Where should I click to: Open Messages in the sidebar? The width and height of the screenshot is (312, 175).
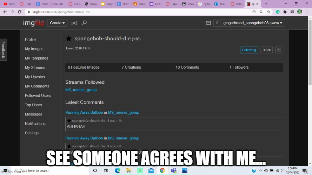pyautogui.click(x=33, y=114)
